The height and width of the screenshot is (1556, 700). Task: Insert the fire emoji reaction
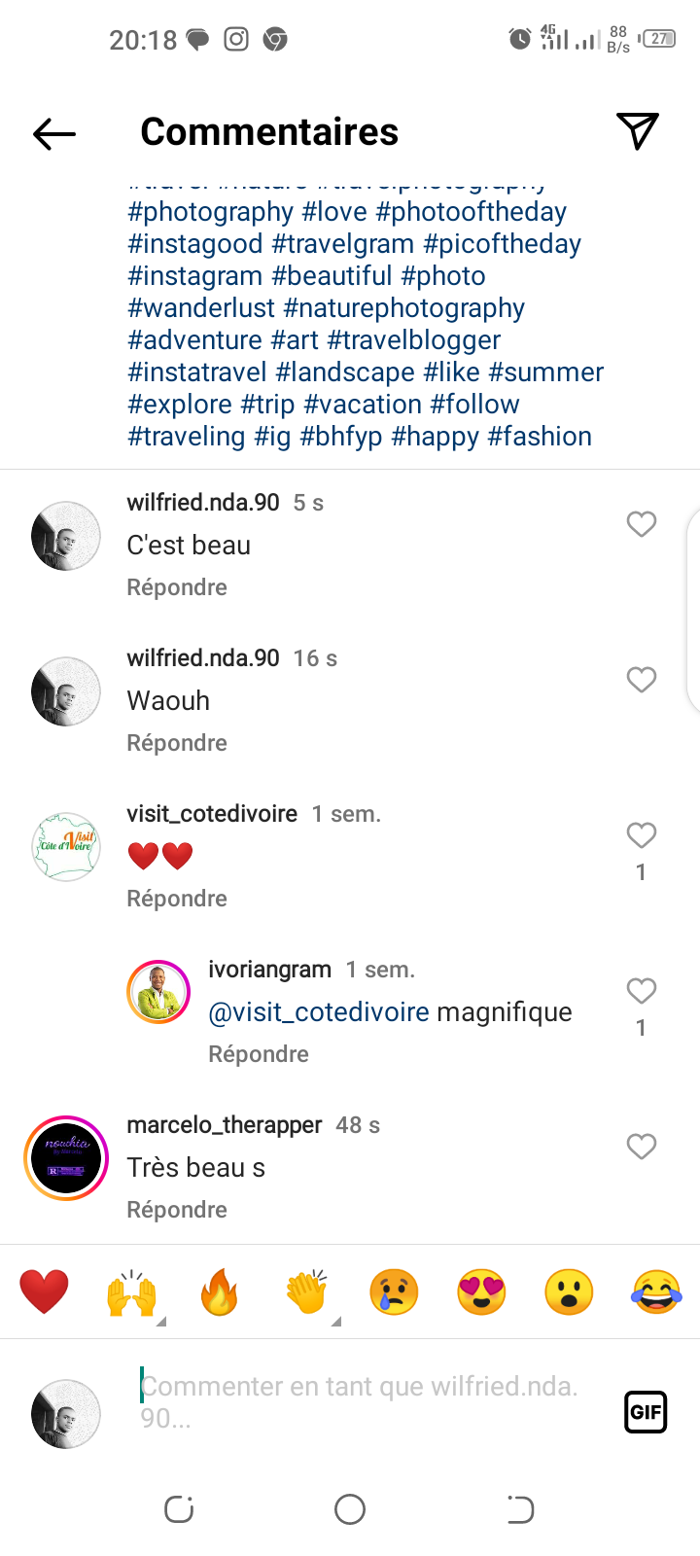[x=220, y=1292]
